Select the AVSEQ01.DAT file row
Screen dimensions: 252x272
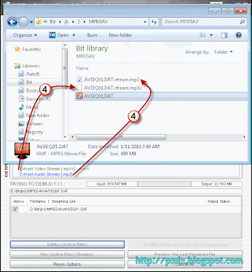point(161,96)
